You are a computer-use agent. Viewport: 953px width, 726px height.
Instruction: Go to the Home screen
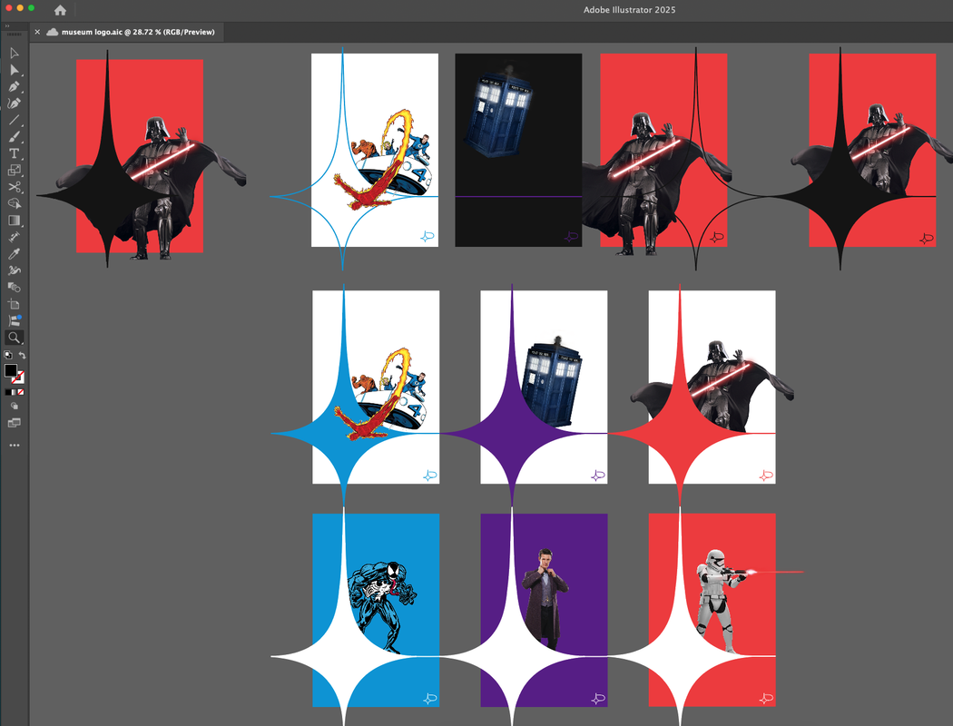[x=60, y=10]
